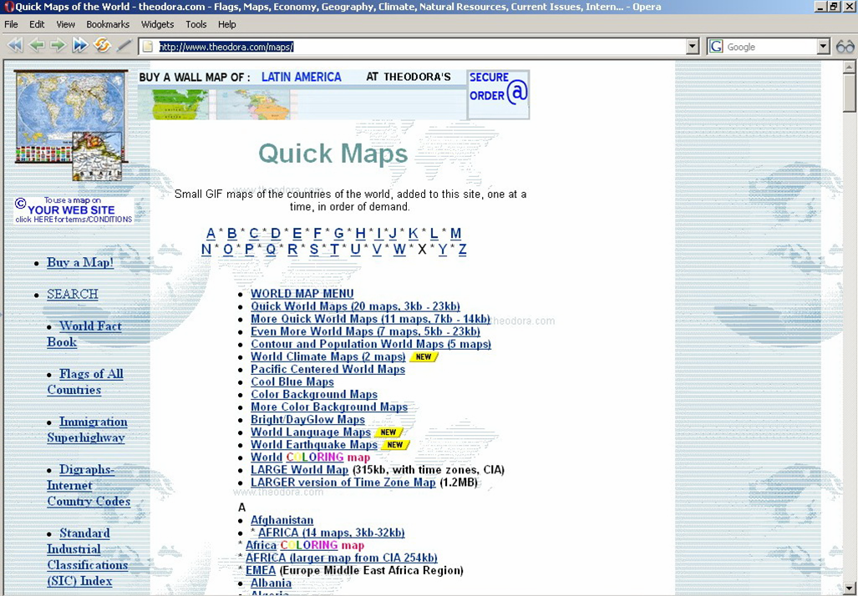The height and width of the screenshot is (596, 858).
Task: Open the Widgets menu
Action: [x=158, y=24]
